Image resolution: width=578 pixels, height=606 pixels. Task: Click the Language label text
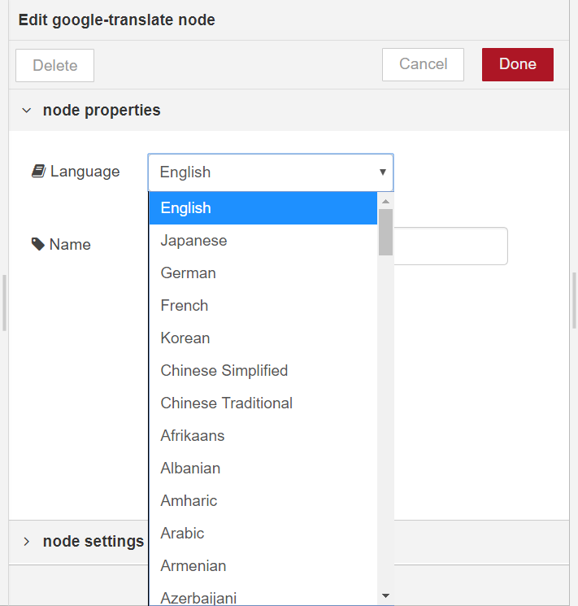(x=85, y=171)
